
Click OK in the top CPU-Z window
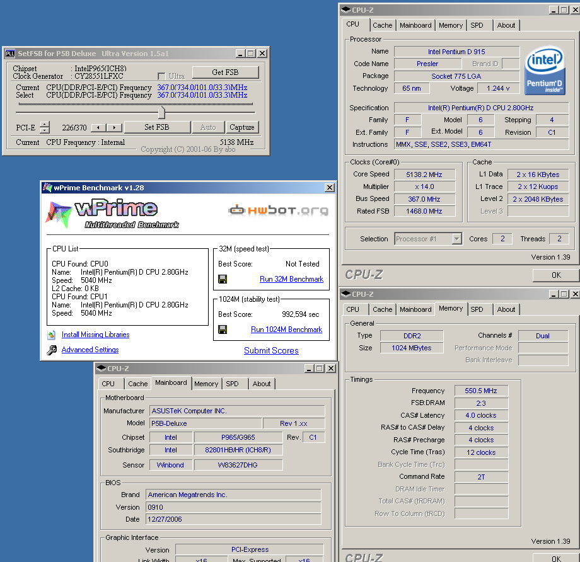point(556,275)
